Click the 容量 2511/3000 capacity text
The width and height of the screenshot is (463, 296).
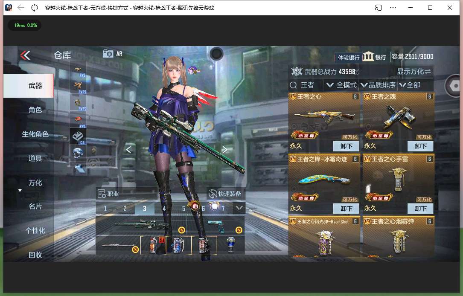(413, 56)
